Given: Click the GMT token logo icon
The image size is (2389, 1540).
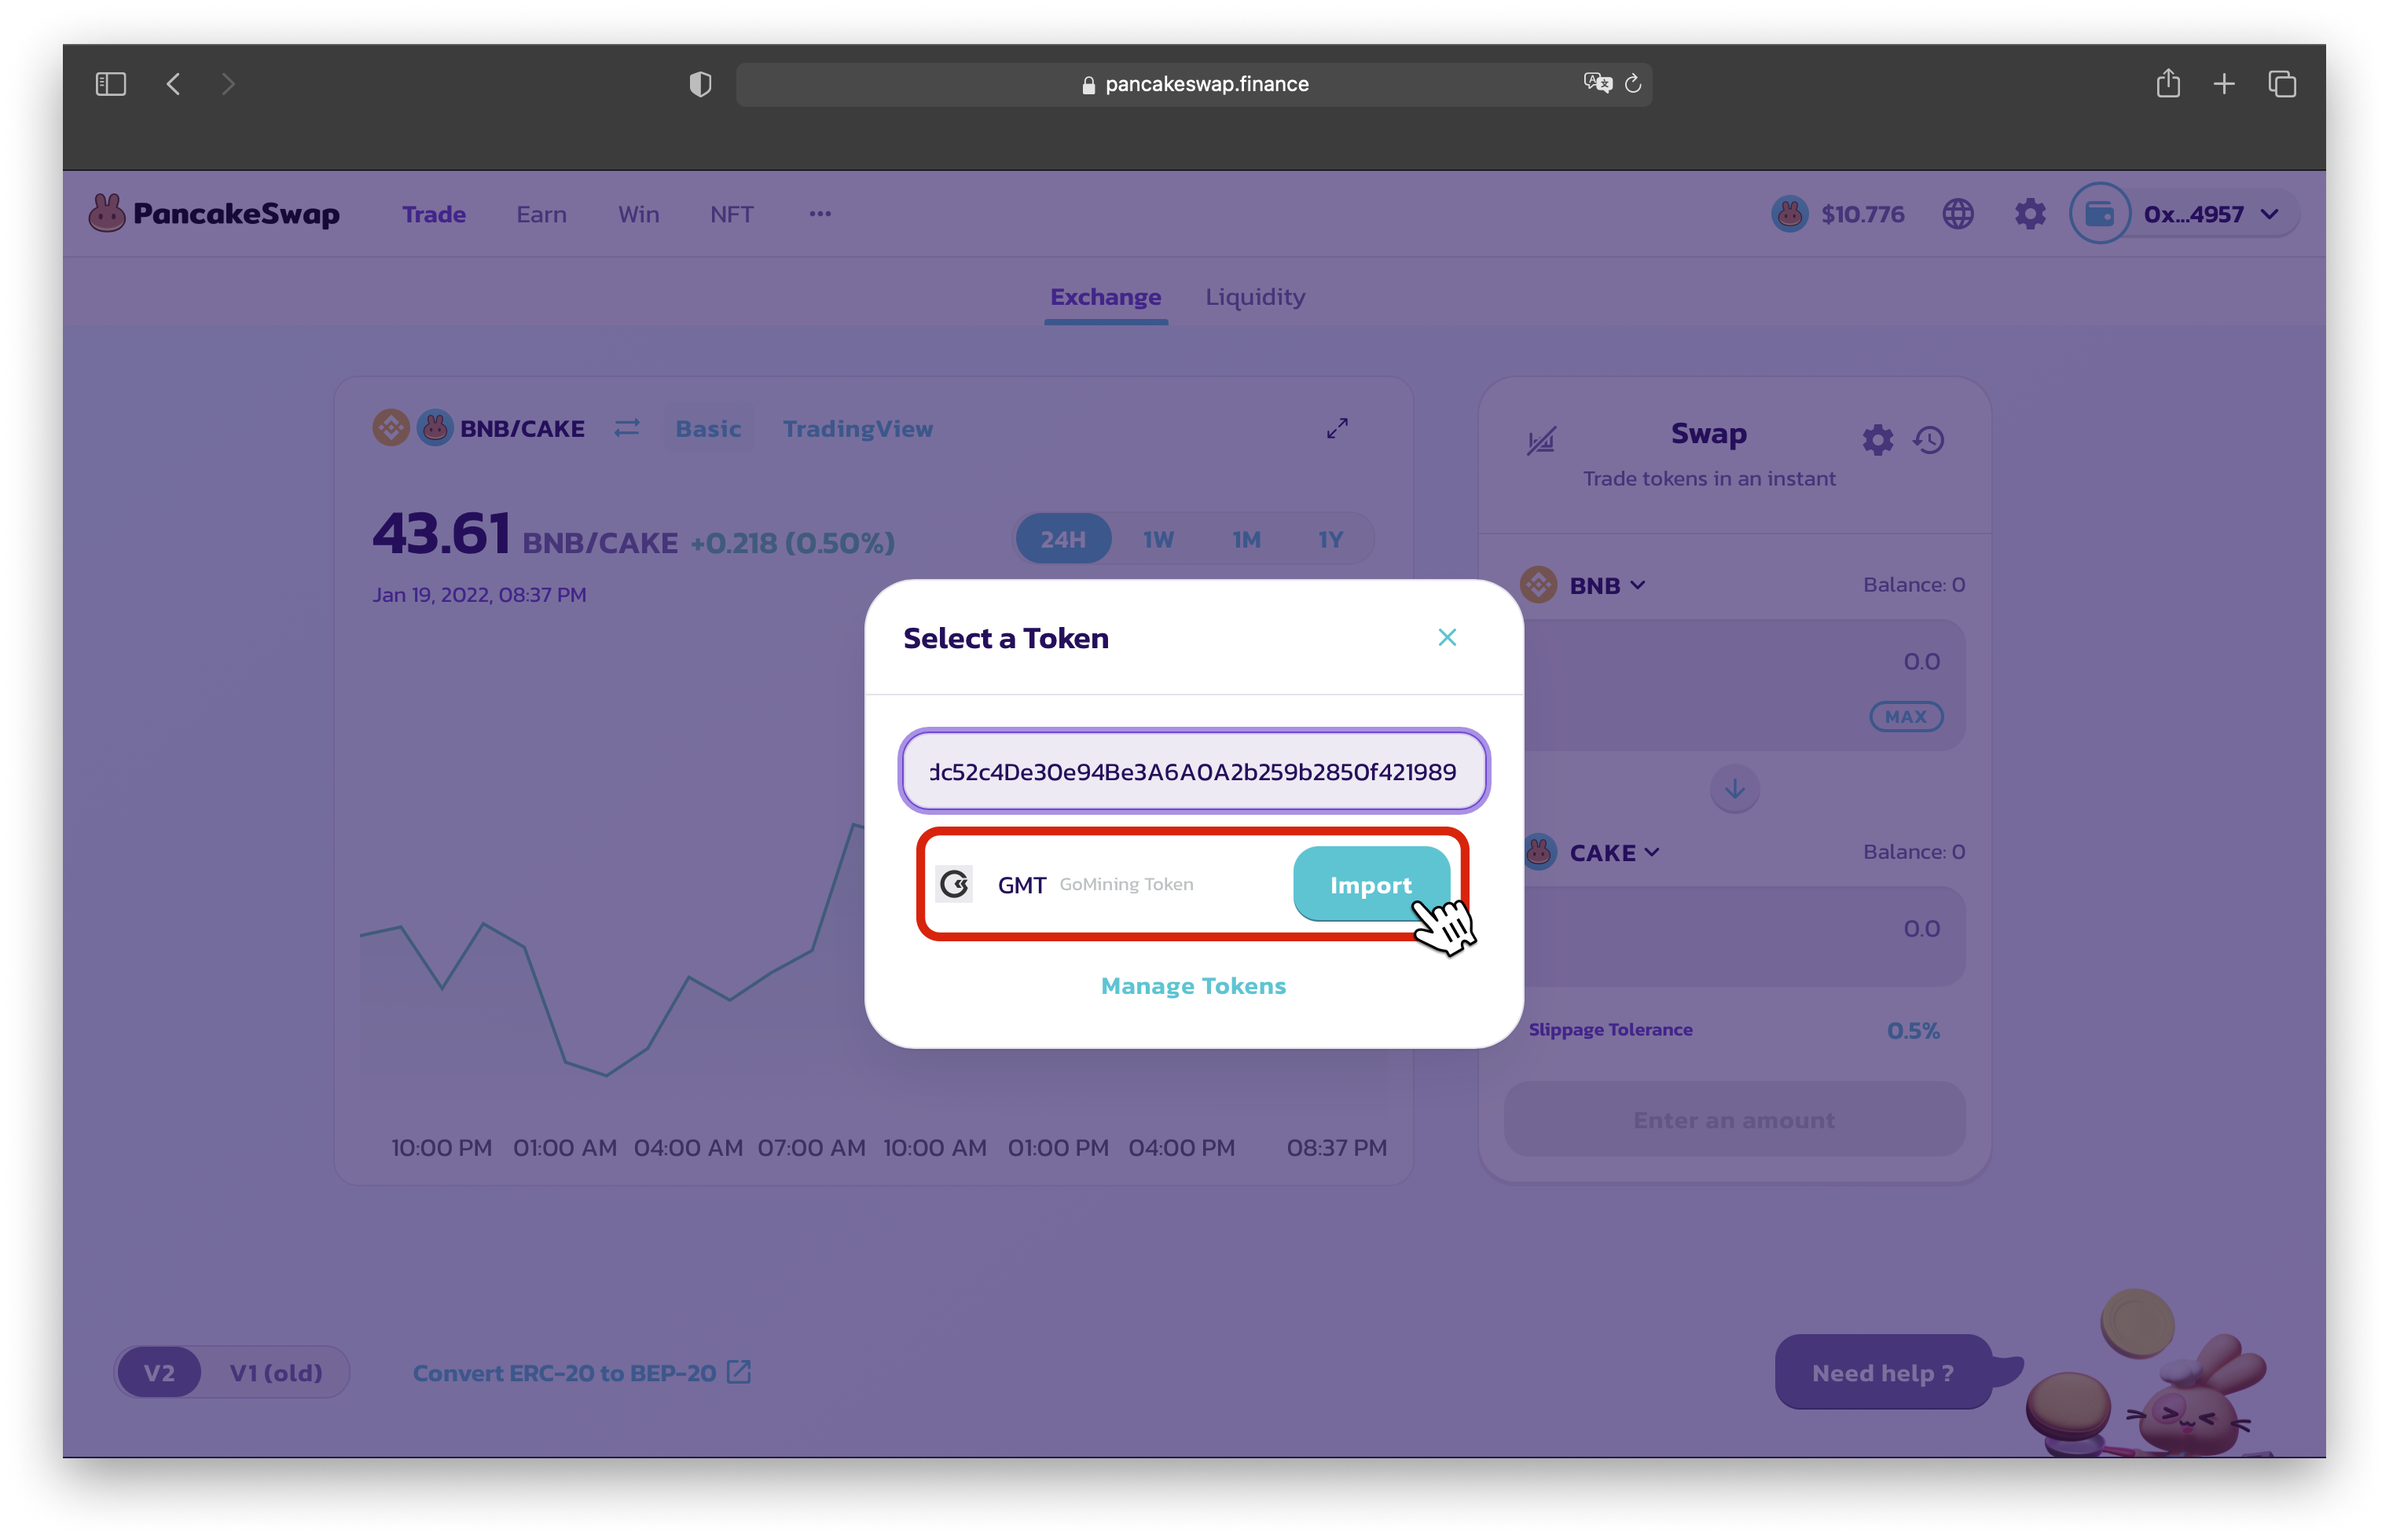Looking at the screenshot, I should 954,884.
